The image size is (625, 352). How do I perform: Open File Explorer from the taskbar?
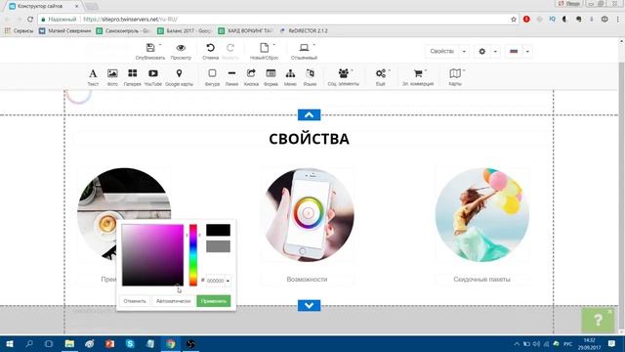point(69,343)
